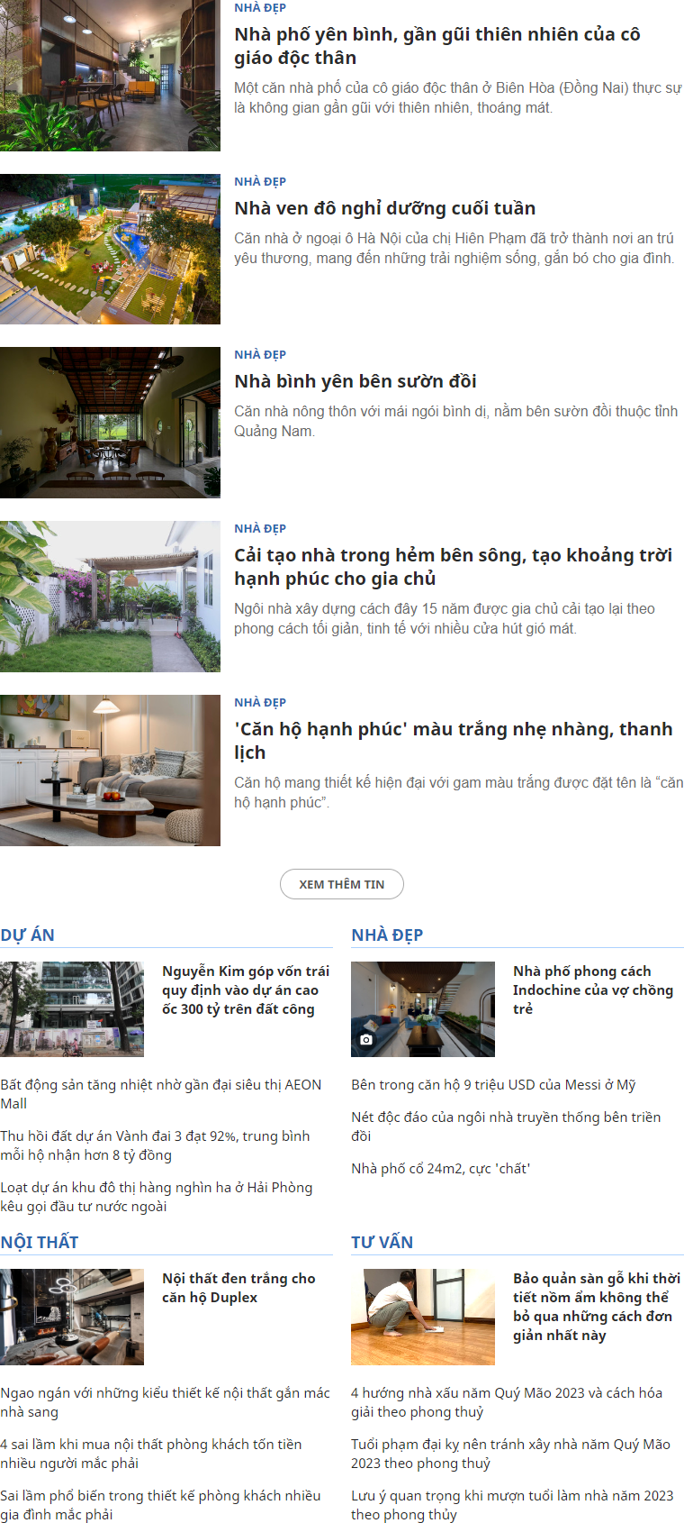Open the DỰ ÁN section heading
Viewport: 684px width, 1523px height.
coord(28,935)
